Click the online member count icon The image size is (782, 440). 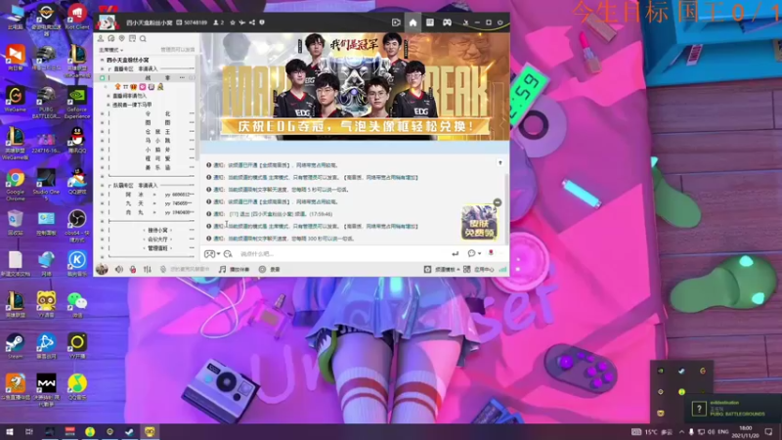pyautogui.click(x=216, y=22)
